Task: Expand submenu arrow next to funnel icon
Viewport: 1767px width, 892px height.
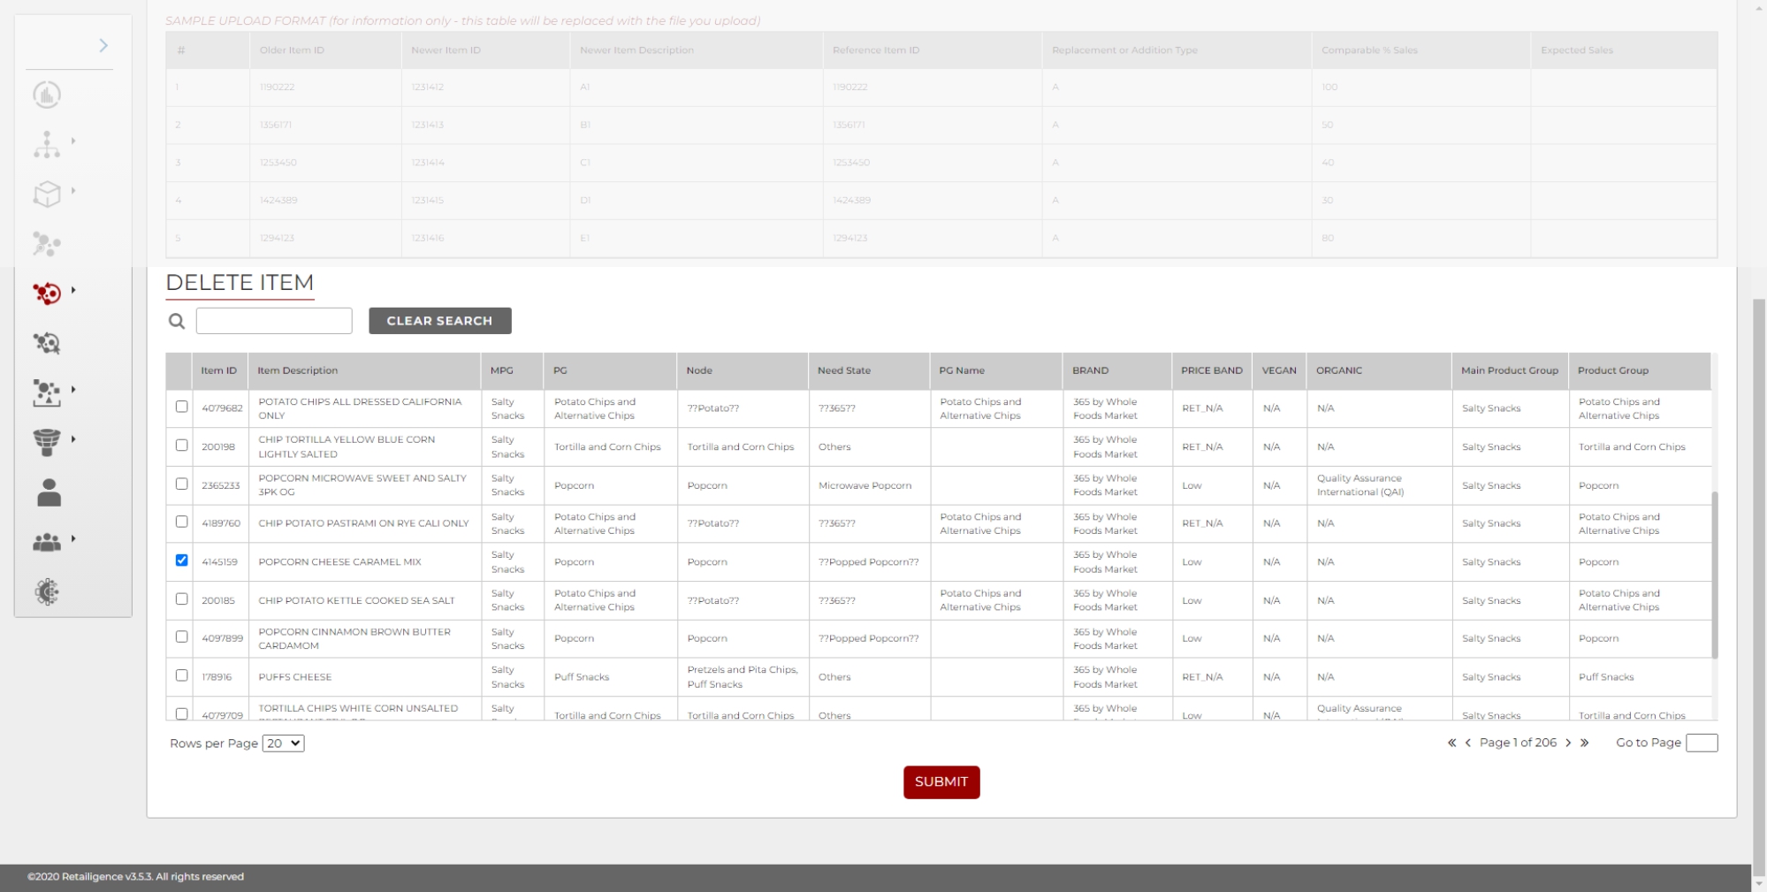Action: pyautogui.click(x=73, y=439)
